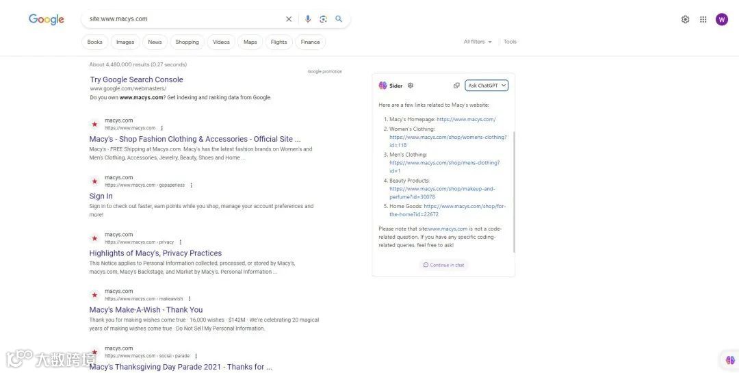
Task: Open options menu for privacy result
Action: pyautogui.click(x=180, y=242)
